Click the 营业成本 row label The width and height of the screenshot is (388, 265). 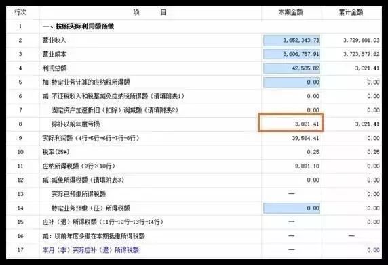54,54
